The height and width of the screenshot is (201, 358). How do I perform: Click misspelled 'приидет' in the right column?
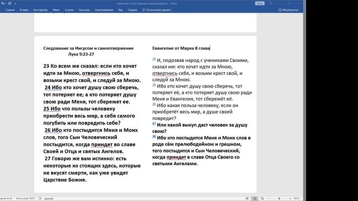tap(176, 157)
